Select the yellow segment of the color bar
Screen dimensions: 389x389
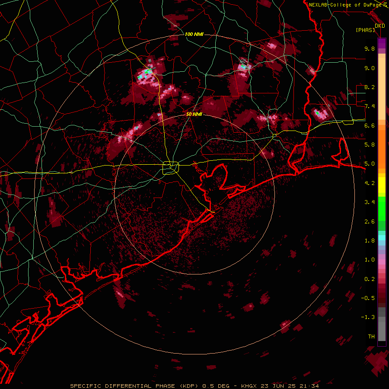382,185
